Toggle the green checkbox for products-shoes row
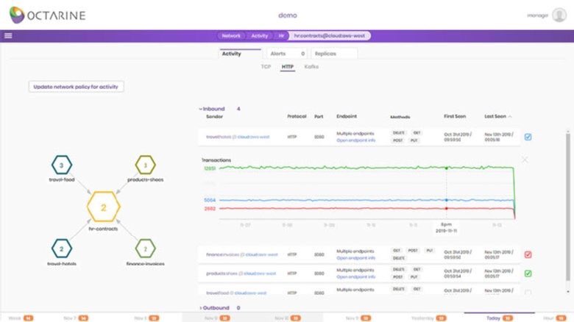Viewport: 574px width, 322px height. click(x=528, y=273)
